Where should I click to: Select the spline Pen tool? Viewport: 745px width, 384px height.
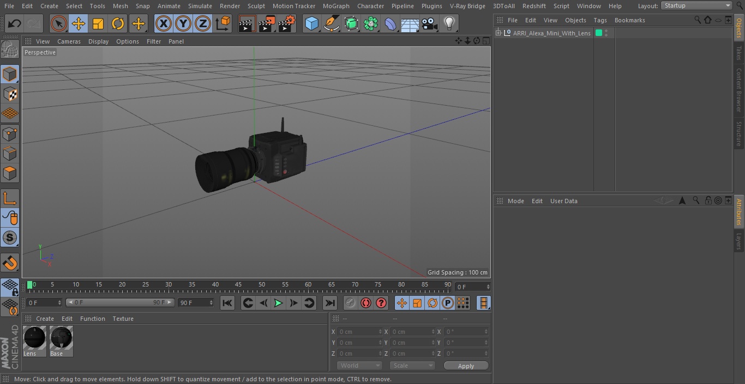click(x=331, y=23)
